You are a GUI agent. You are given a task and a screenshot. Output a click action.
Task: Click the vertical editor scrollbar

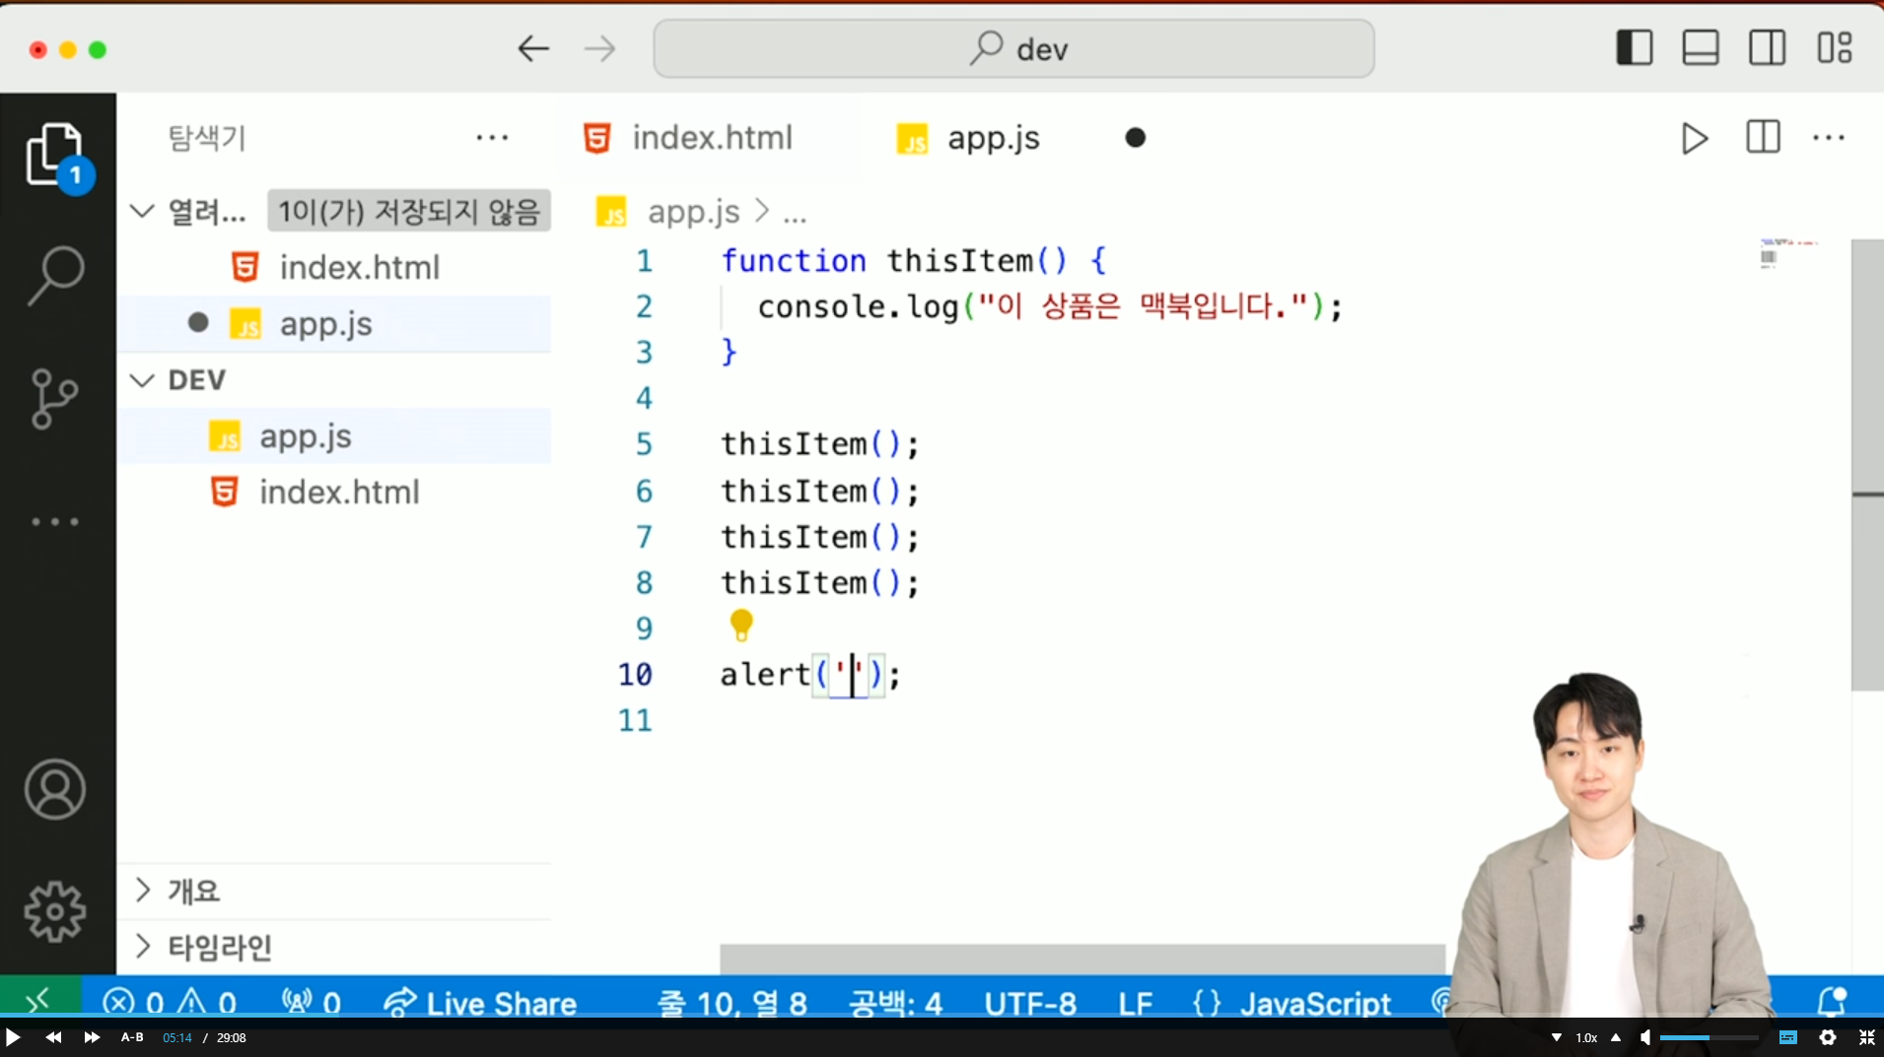pyautogui.click(x=1867, y=464)
